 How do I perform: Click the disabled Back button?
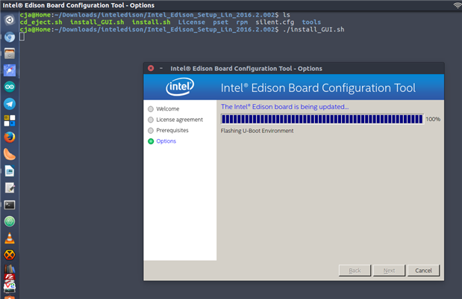click(x=355, y=270)
